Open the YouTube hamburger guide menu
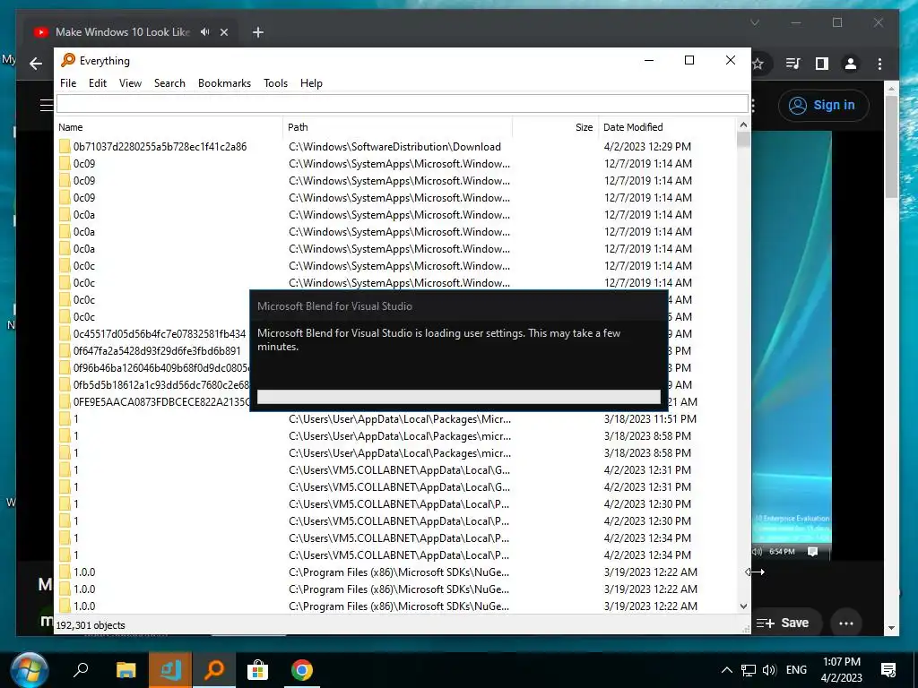The height and width of the screenshot is (688, 918). tap(47, 106)
